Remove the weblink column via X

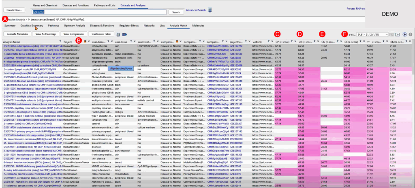[x=272, y=42]
